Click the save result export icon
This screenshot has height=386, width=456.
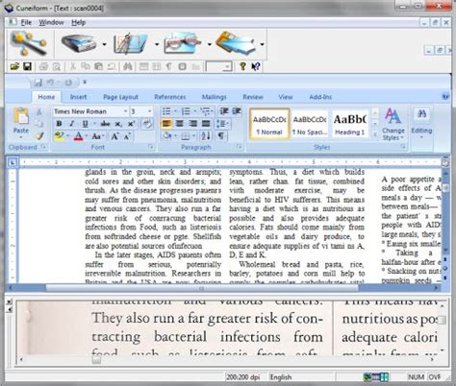click(x=236, y=43)
